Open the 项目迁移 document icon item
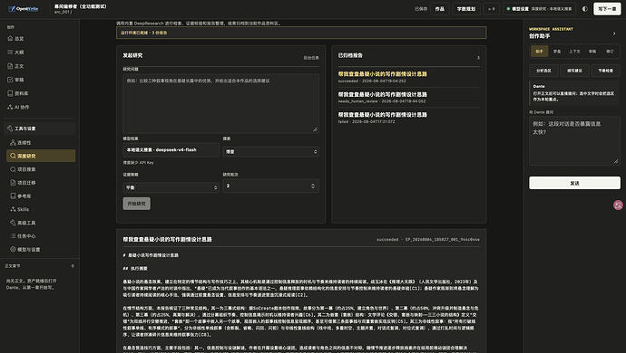 pos(14,183)
